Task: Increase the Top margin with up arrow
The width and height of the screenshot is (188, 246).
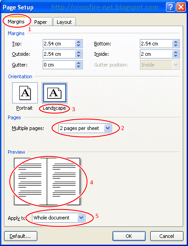Action: [x=78, y=42]
